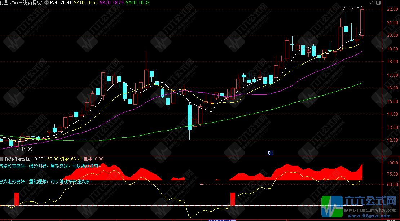Click the tall red candlestick at far right
The width and height of the screenshot is (400, 221).
362,22
